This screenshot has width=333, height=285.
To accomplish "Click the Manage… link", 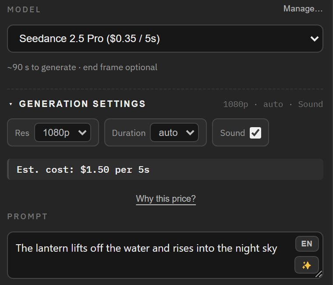I will pos(303,9).
